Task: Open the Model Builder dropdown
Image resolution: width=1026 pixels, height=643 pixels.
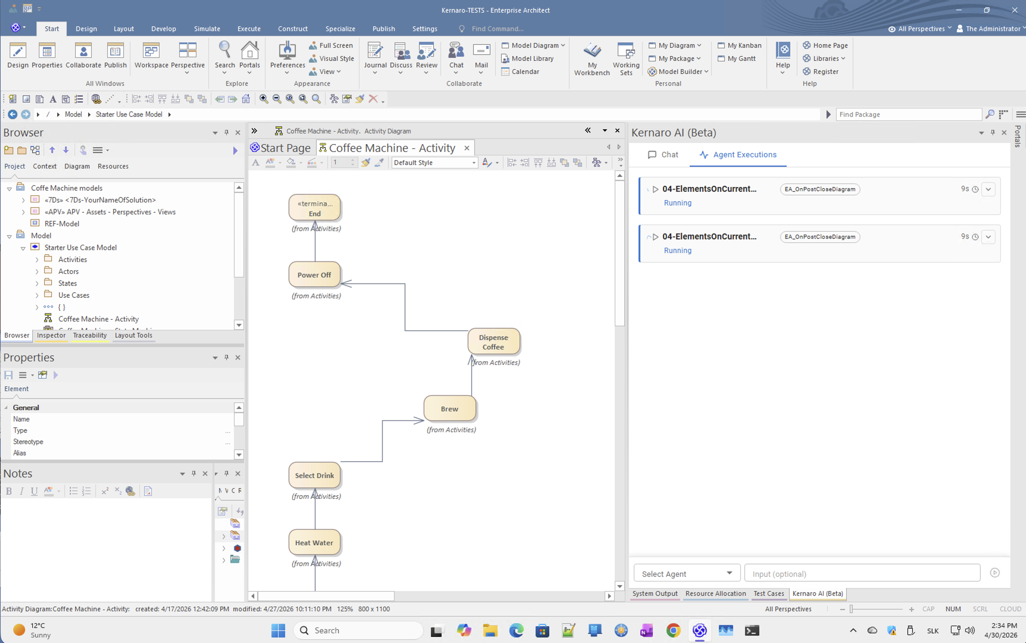Action: click(678, 72)
